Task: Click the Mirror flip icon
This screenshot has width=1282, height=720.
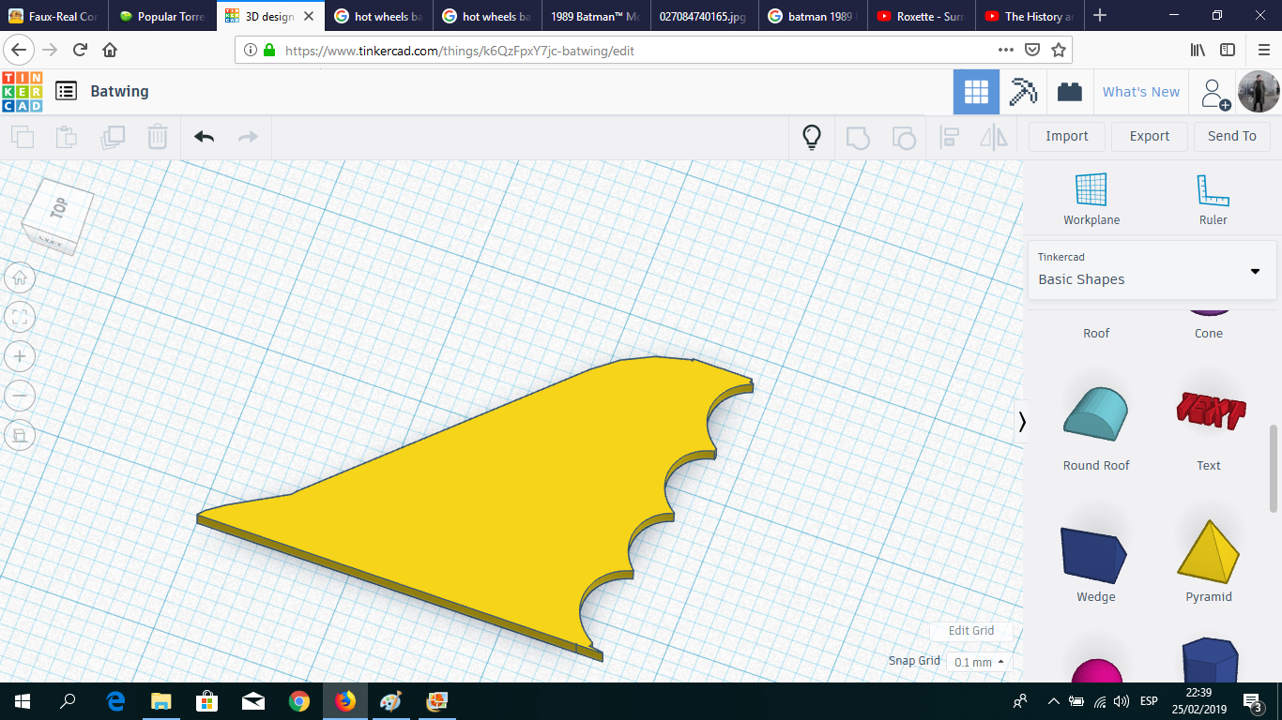Action: pos(993,137)
